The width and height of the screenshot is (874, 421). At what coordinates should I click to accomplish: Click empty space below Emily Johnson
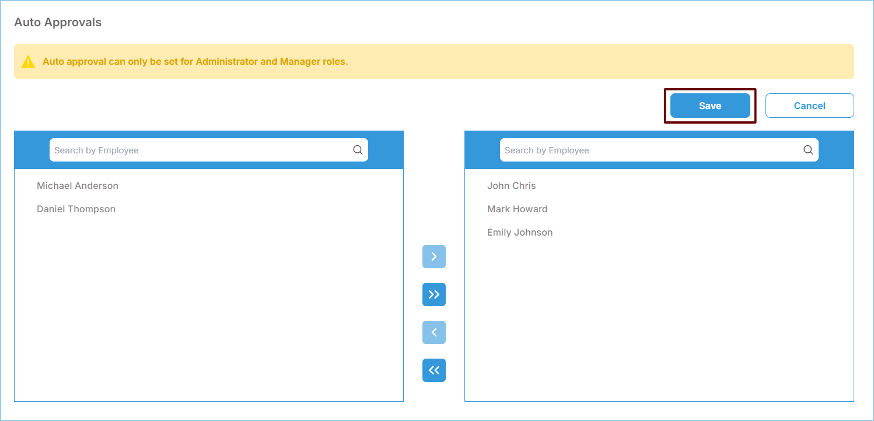(659, 321)
